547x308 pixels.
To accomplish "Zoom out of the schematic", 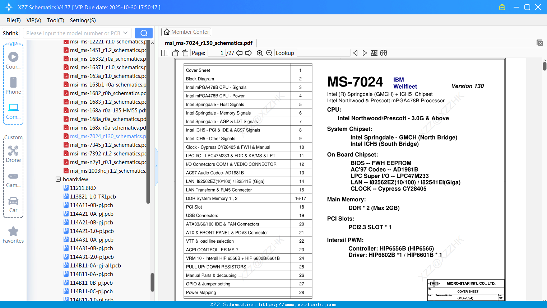I will (x=269, y=53).
